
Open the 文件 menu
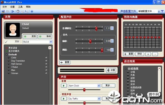pos(4,7)
